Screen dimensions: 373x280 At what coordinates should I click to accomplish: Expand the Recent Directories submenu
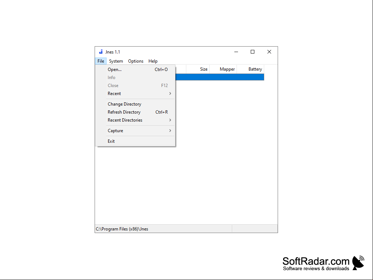point(136,120)
